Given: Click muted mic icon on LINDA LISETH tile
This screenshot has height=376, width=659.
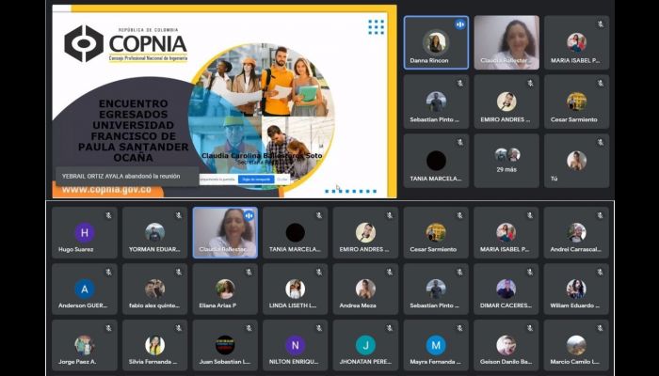Looking at the screenshot, I should tap(319, 273).
